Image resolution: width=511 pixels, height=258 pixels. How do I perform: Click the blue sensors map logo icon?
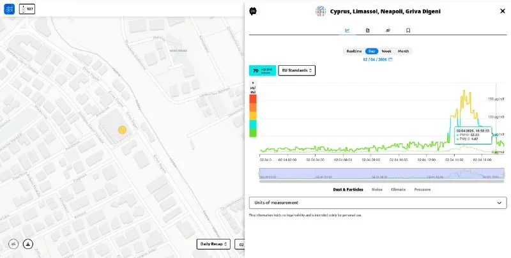coord(9,9)
